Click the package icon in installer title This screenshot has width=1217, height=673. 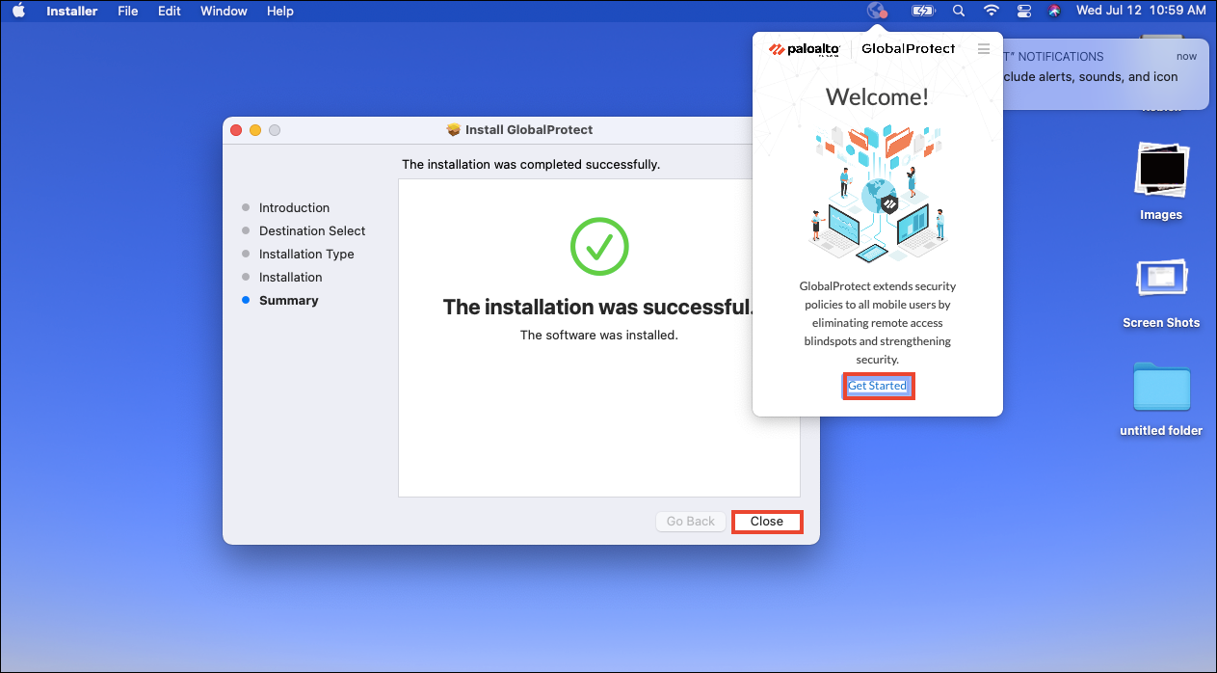pyautogui.click(x=454, y=129)
